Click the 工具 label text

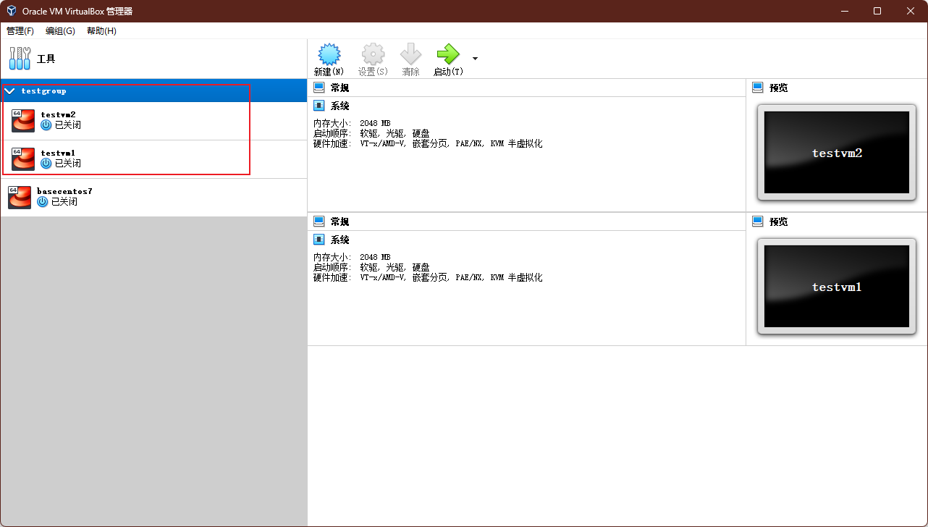click(x=46, y=59)
